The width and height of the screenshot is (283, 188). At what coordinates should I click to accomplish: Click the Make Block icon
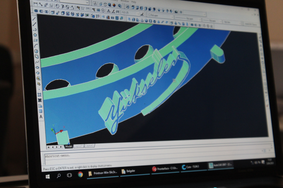(x=39, y=84)
